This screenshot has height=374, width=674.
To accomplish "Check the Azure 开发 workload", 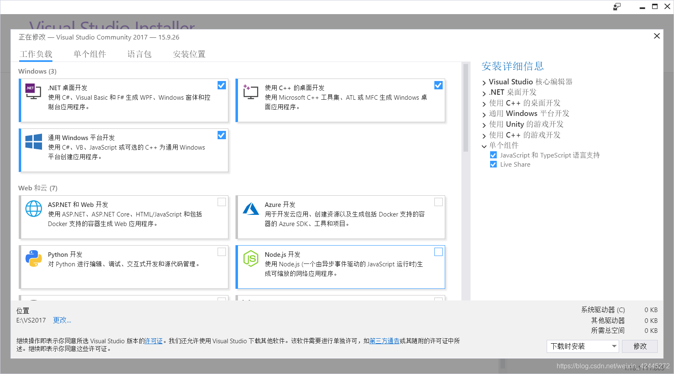I will pos(439,202).
